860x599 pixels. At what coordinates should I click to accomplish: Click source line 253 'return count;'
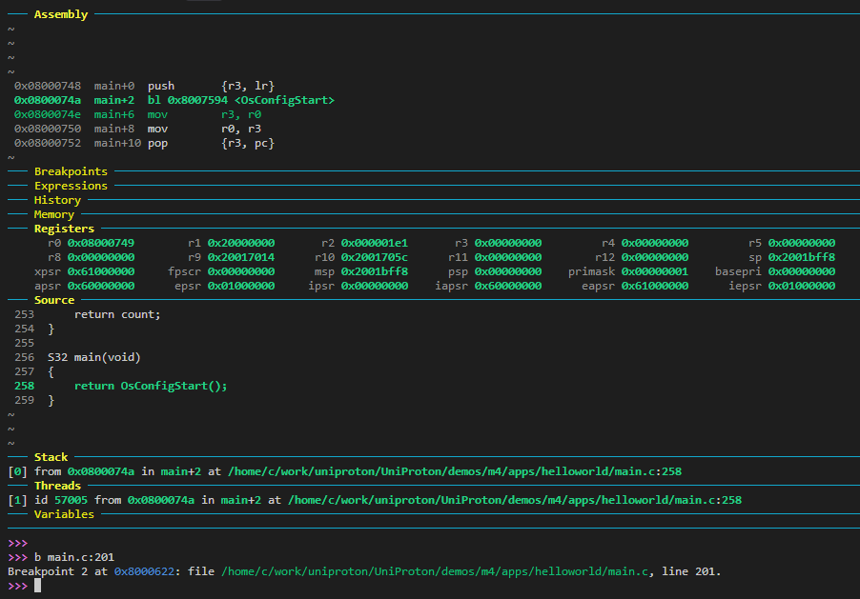click(117, 314)
